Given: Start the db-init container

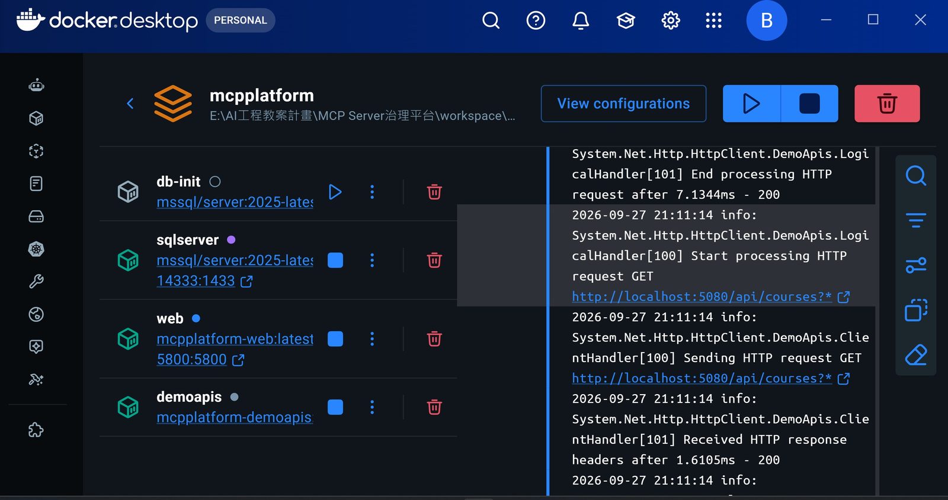Looking at the screenshot, I should [335, 192].
